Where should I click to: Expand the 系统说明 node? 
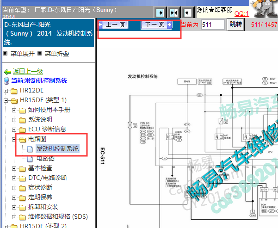coord(14,120)
